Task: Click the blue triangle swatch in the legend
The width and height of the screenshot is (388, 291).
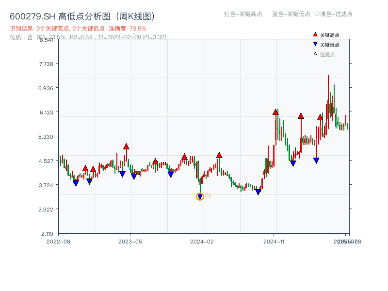Action: click(x=315, y=45)
